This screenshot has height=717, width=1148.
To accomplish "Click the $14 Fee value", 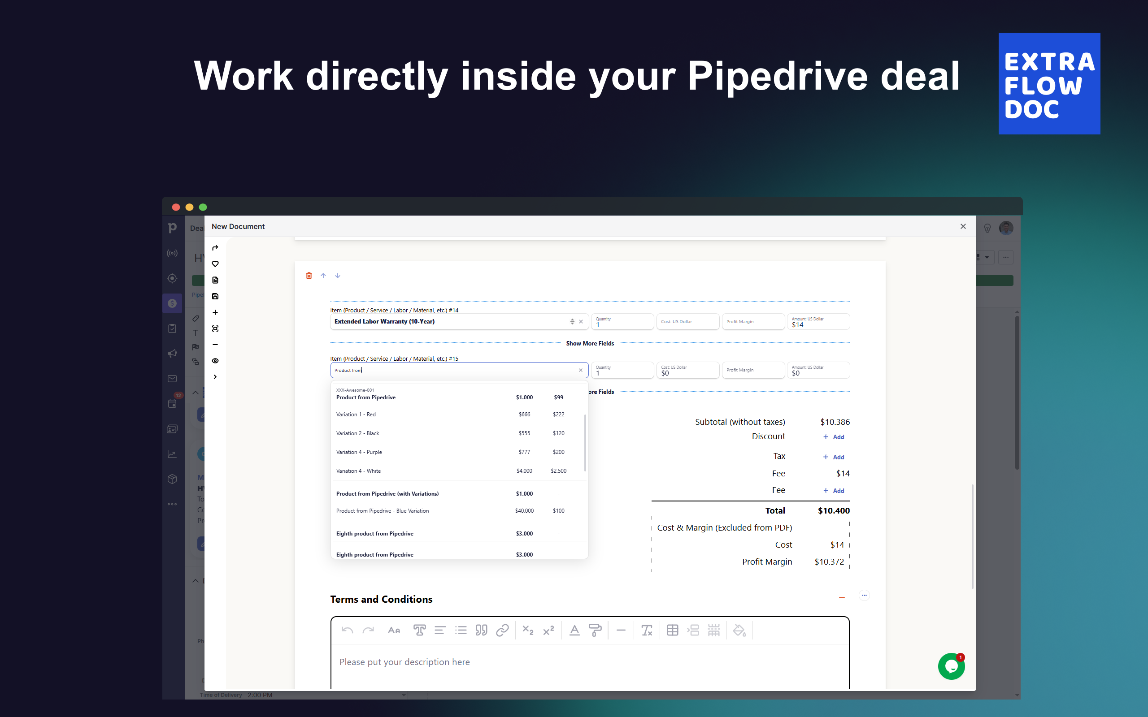I will pos(843,474).
